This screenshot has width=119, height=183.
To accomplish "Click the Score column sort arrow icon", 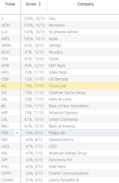I will [40, 4].
